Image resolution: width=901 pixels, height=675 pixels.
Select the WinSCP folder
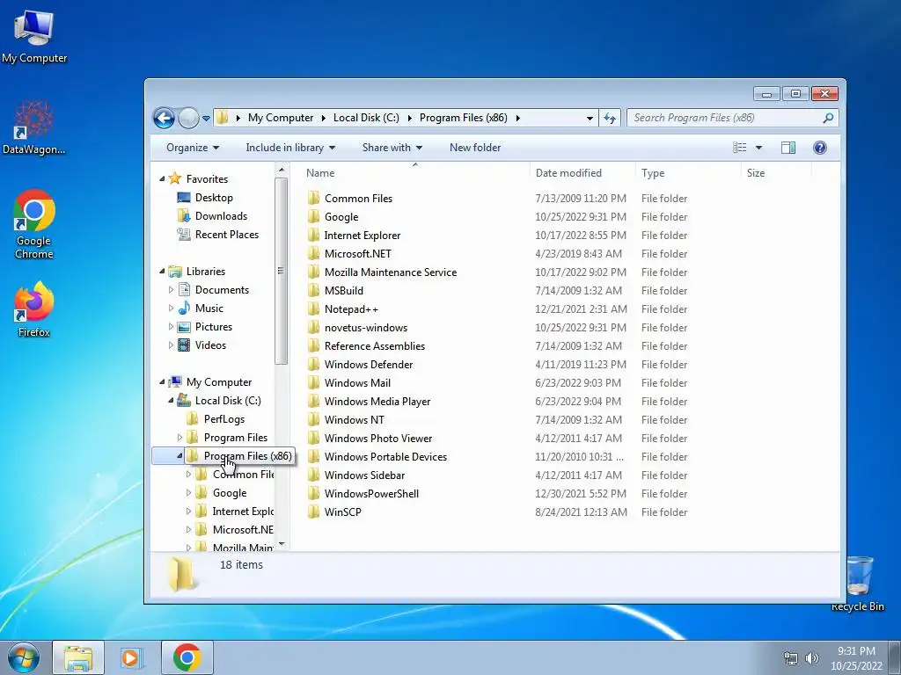(342, 512)
